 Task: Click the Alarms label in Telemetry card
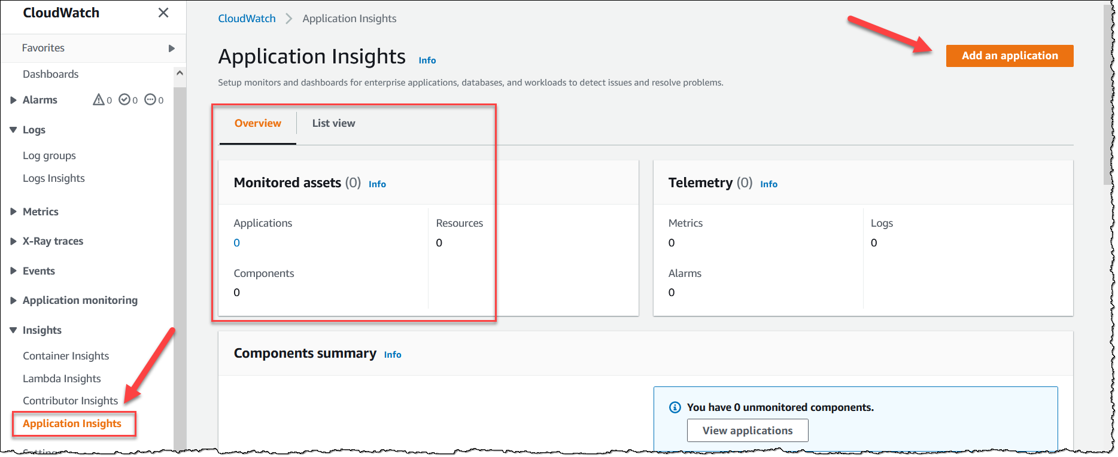point(685,273)
